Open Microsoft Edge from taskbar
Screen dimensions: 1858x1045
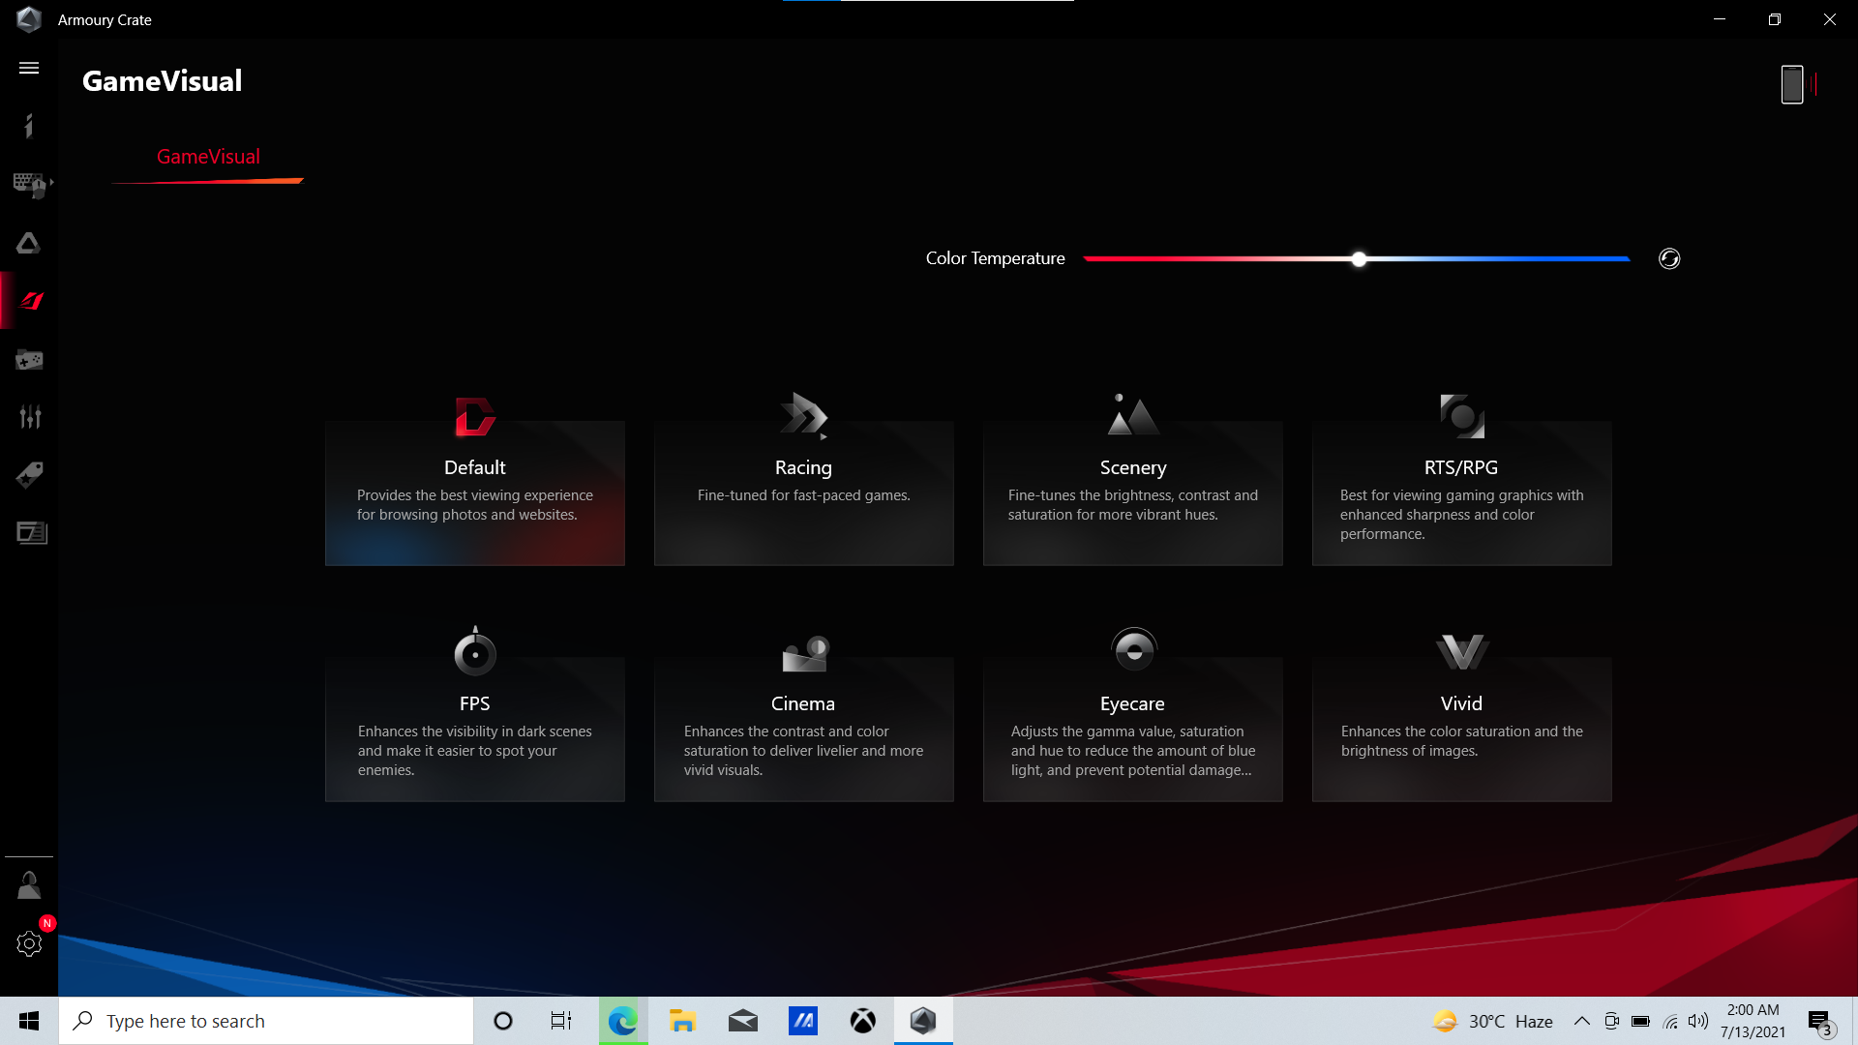coord(622,1021)
